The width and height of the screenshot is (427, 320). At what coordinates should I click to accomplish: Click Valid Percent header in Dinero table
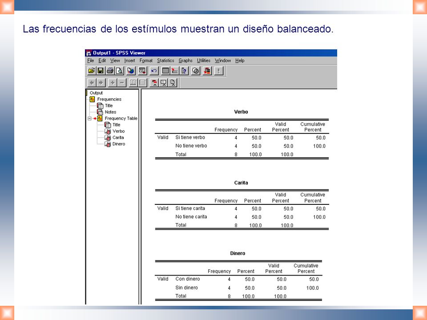coord(274,268)
